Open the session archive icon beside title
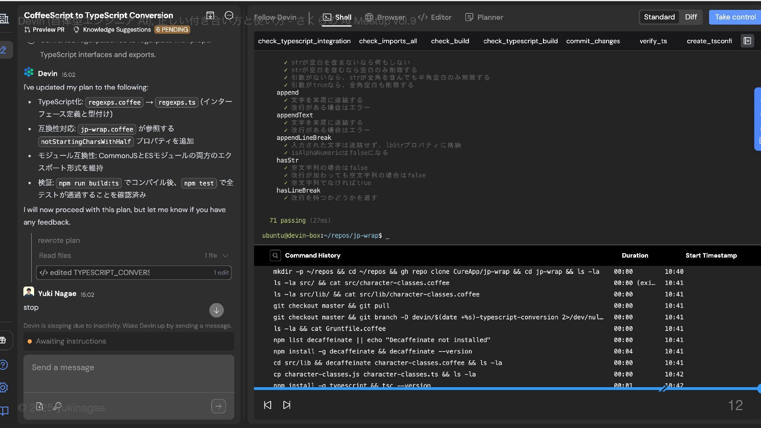Screen dimensions: 761x428 coord(210,15)
